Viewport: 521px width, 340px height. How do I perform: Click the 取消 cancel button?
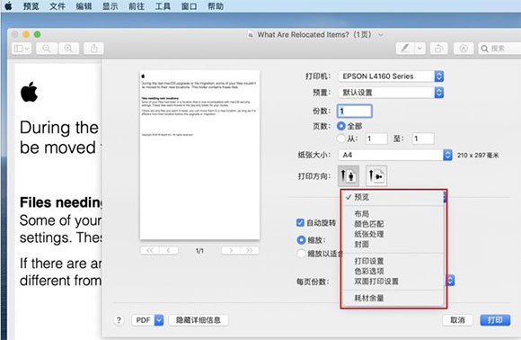tap(457, 320)
